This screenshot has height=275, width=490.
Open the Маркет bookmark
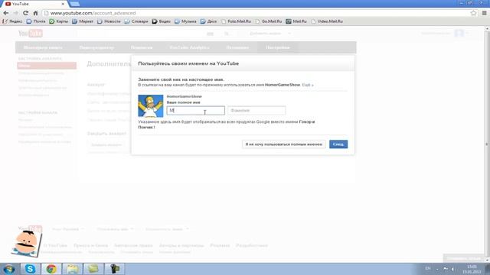coord(83,21)
